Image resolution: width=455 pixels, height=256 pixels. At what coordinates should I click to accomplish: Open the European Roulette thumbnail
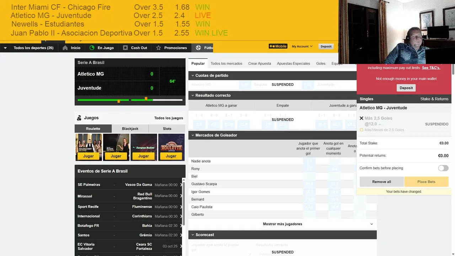[x=144, y=143]
